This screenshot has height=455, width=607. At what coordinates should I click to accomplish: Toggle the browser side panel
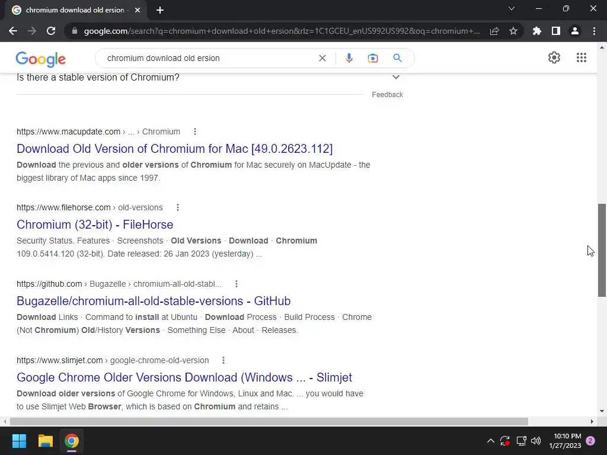(556, 31)
